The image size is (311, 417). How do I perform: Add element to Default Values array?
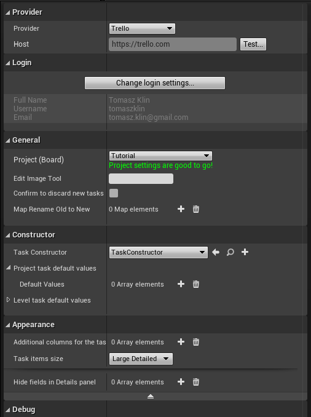click(181, 284)
